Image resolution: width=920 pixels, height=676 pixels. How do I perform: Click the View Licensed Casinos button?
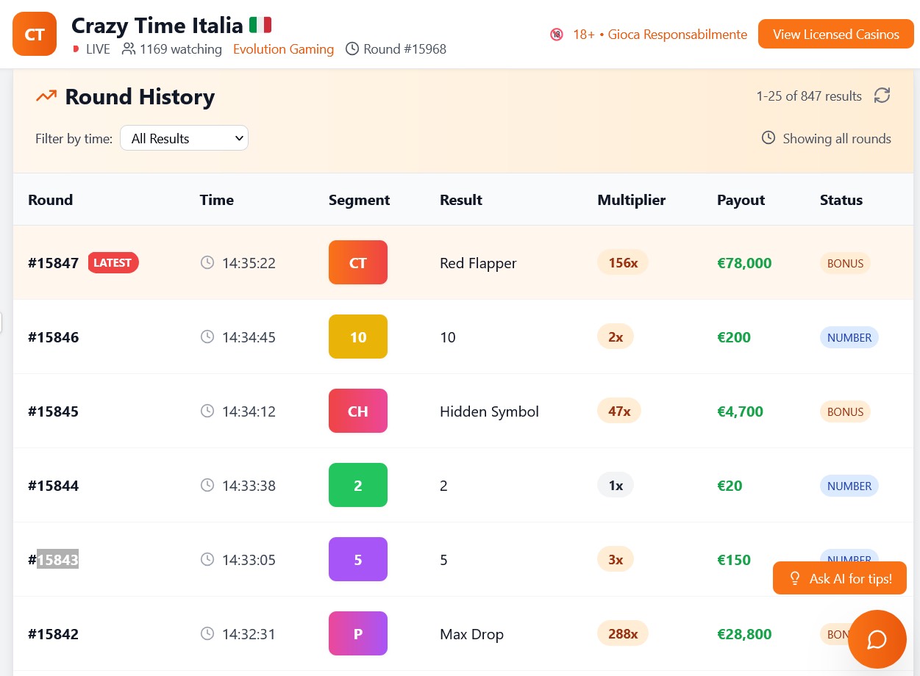click(835, 34)
